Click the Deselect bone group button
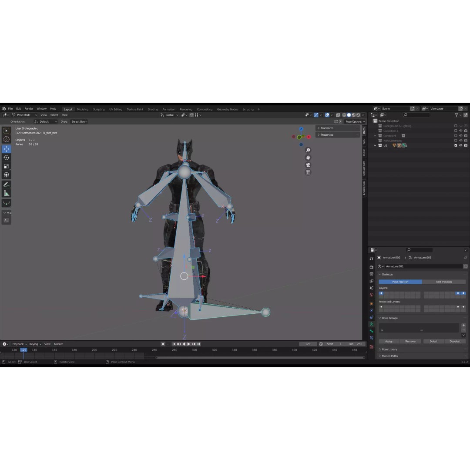 click(455, 342)
